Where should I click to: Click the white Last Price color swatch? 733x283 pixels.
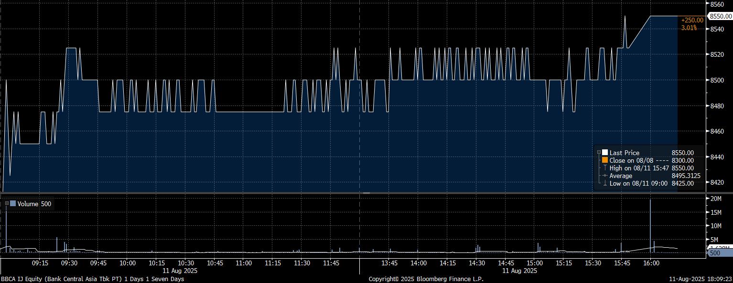605,153
